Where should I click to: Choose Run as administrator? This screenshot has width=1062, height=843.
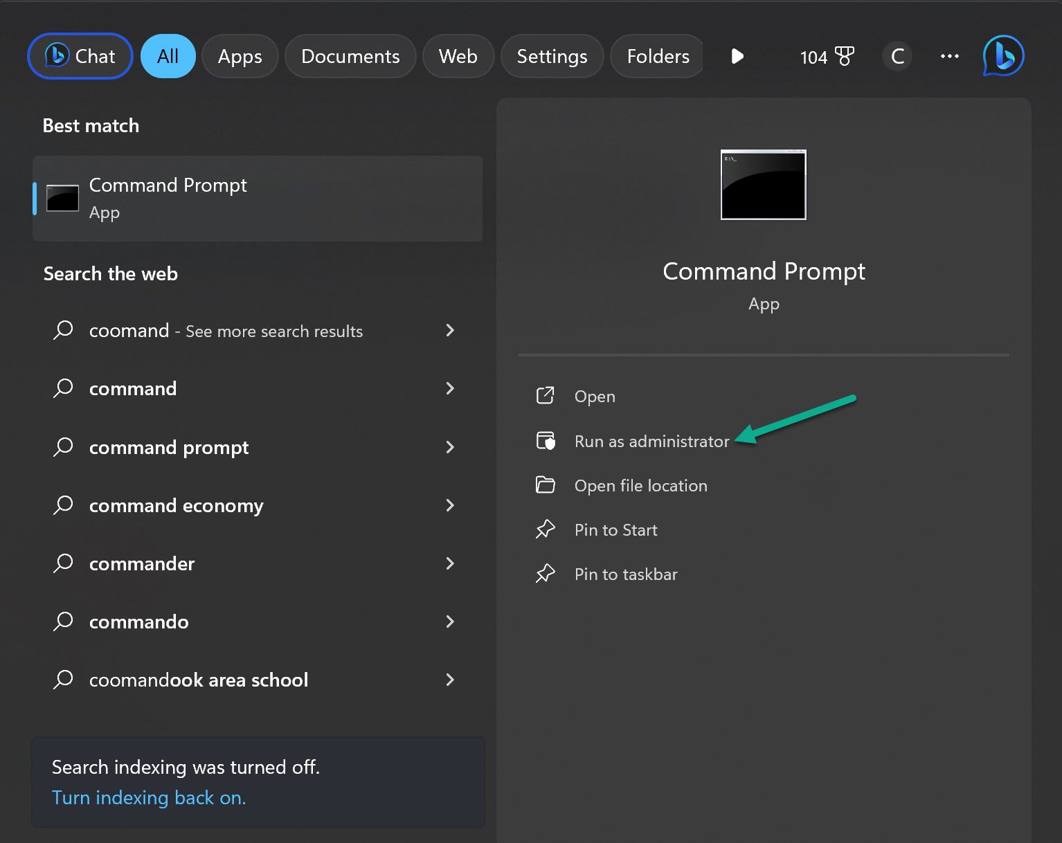tap(764, 441)
